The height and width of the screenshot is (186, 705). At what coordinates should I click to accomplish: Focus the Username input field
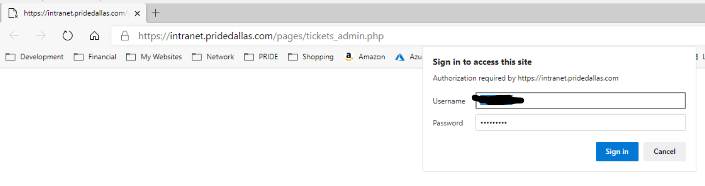click(580, 101)
